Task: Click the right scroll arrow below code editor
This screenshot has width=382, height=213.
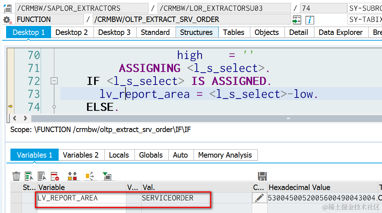Action: 25,118
